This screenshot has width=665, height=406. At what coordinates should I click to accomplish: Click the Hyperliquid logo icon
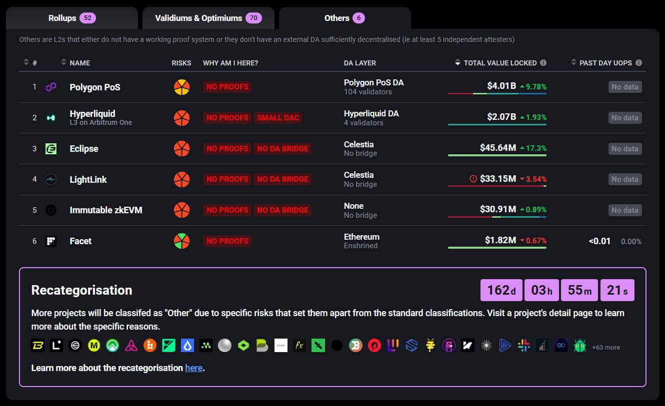tap(51, 118)
